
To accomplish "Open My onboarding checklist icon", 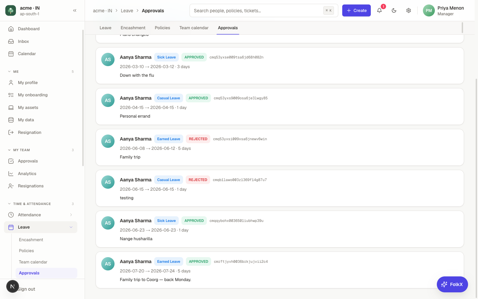I will point(11,95).
